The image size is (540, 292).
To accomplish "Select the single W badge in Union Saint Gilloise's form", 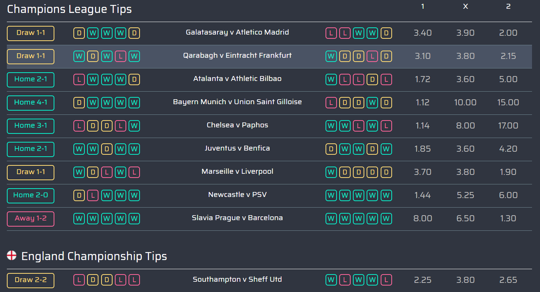I will pyautogui.click(x=372, y=103).
